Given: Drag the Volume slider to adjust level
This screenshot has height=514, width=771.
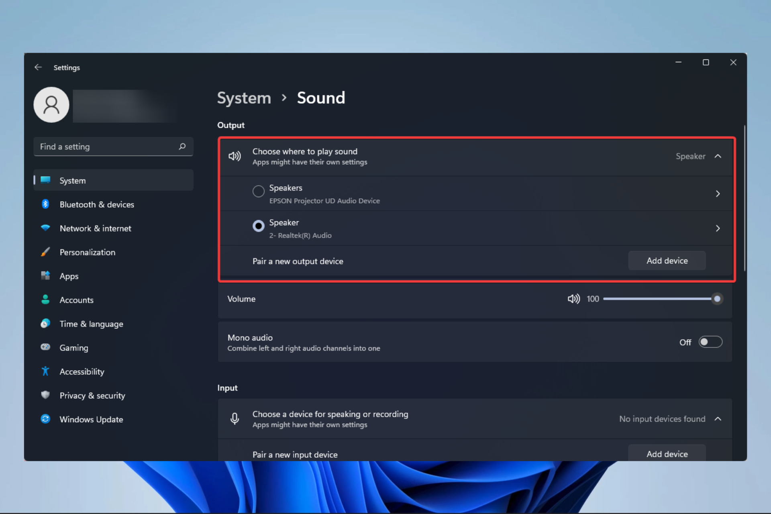Looking at the screenshot, I should pos(717,299).
